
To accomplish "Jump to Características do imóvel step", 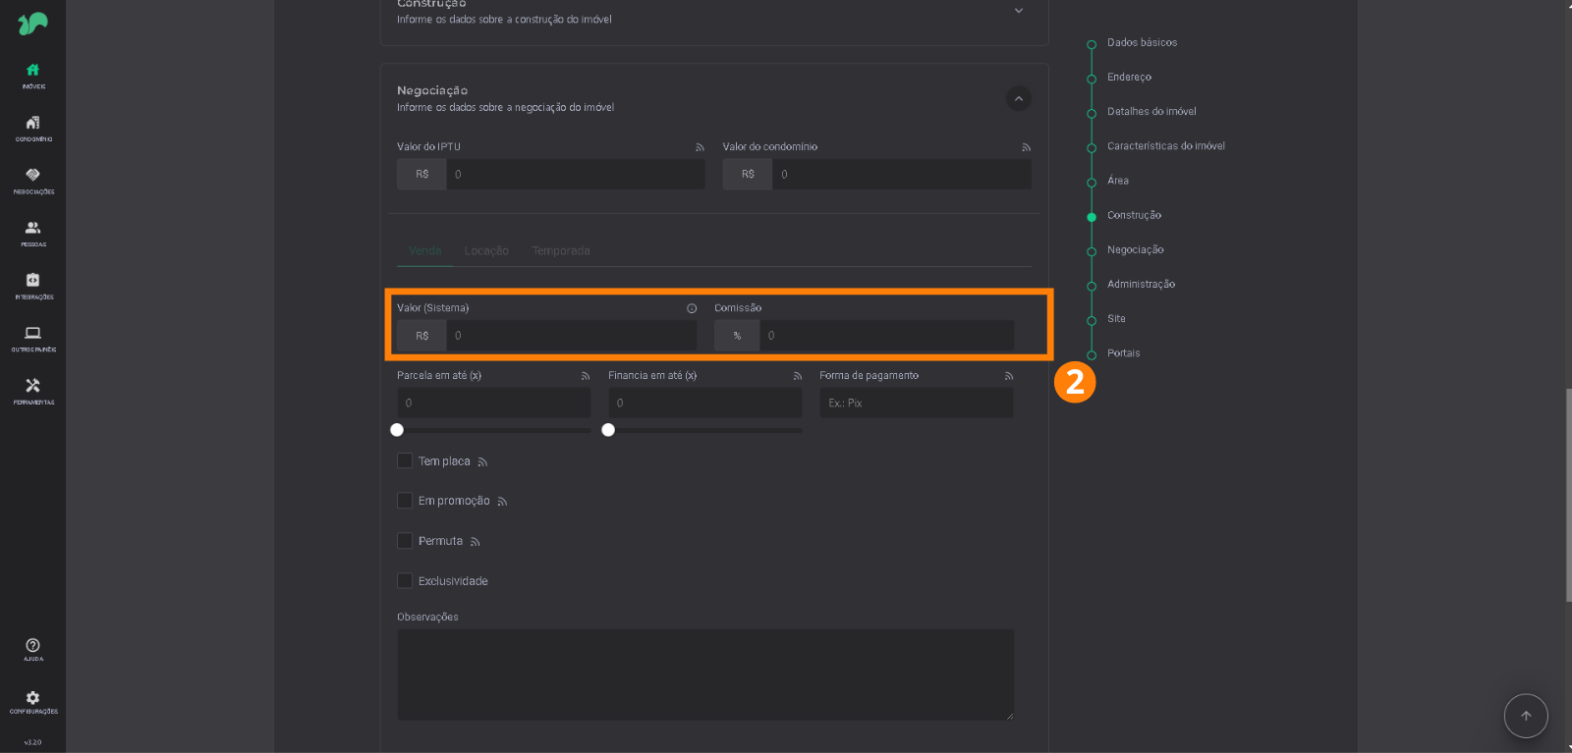I will click(1165, 146).
